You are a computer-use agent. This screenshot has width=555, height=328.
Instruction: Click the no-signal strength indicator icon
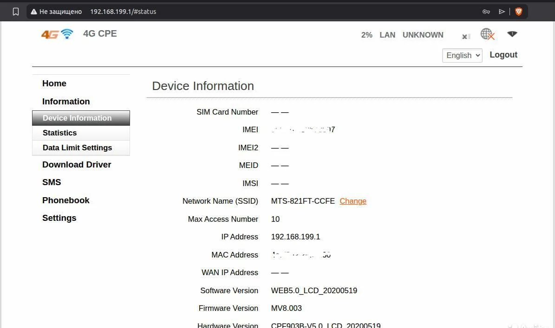point(466,36)
